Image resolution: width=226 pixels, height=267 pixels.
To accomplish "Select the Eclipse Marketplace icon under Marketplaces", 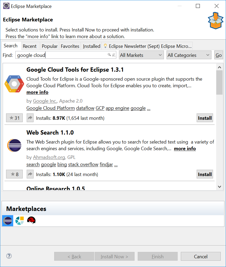I will tap(8, 221).
